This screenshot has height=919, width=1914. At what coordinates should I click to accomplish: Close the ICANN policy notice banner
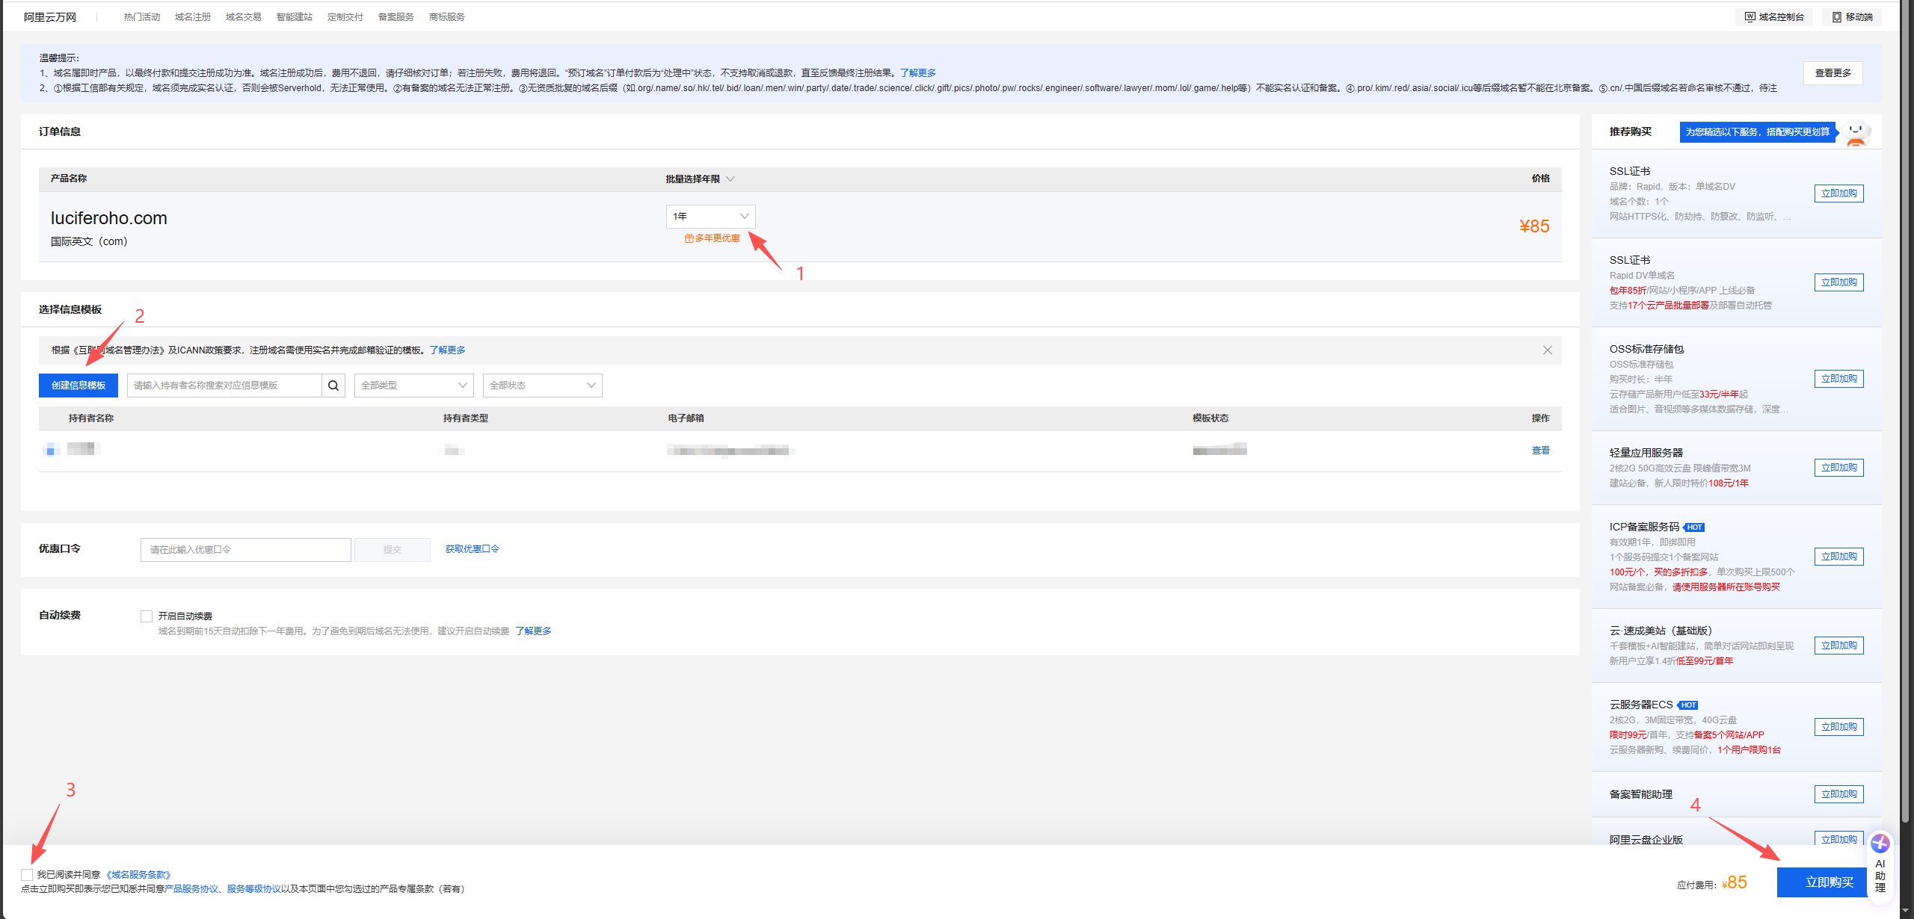[1547, 350]
